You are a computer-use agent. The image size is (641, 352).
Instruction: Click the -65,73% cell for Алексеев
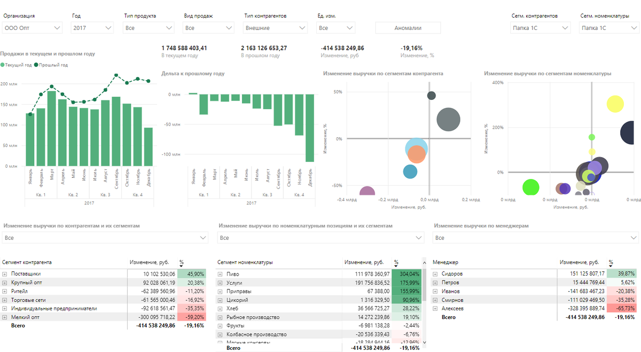(621, 308)
